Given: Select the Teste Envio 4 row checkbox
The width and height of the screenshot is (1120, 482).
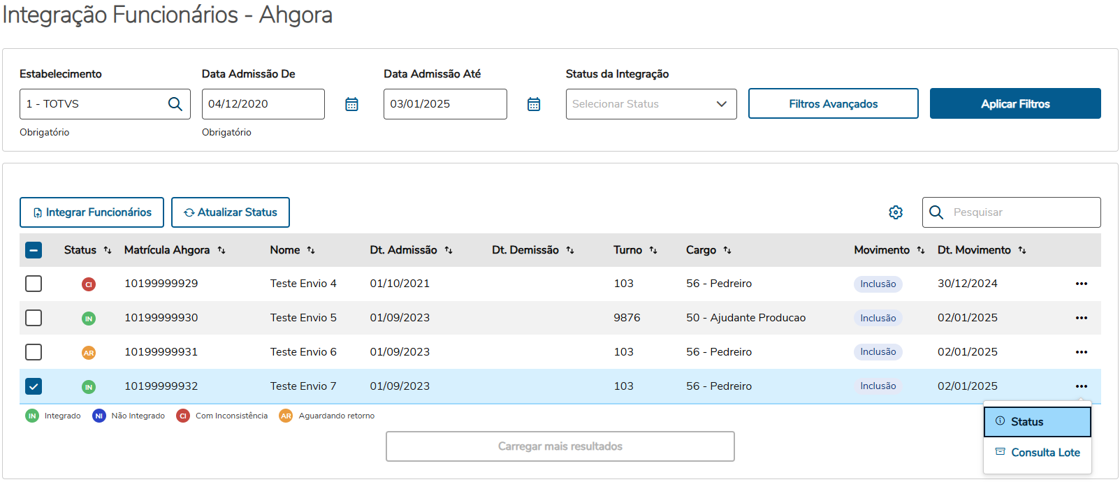Looking at the screenshot, I should click(x=34, y=284).
